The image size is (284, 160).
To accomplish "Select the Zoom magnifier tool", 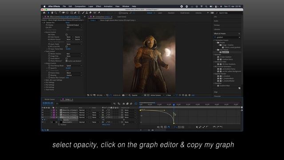I will coord(56,13).
